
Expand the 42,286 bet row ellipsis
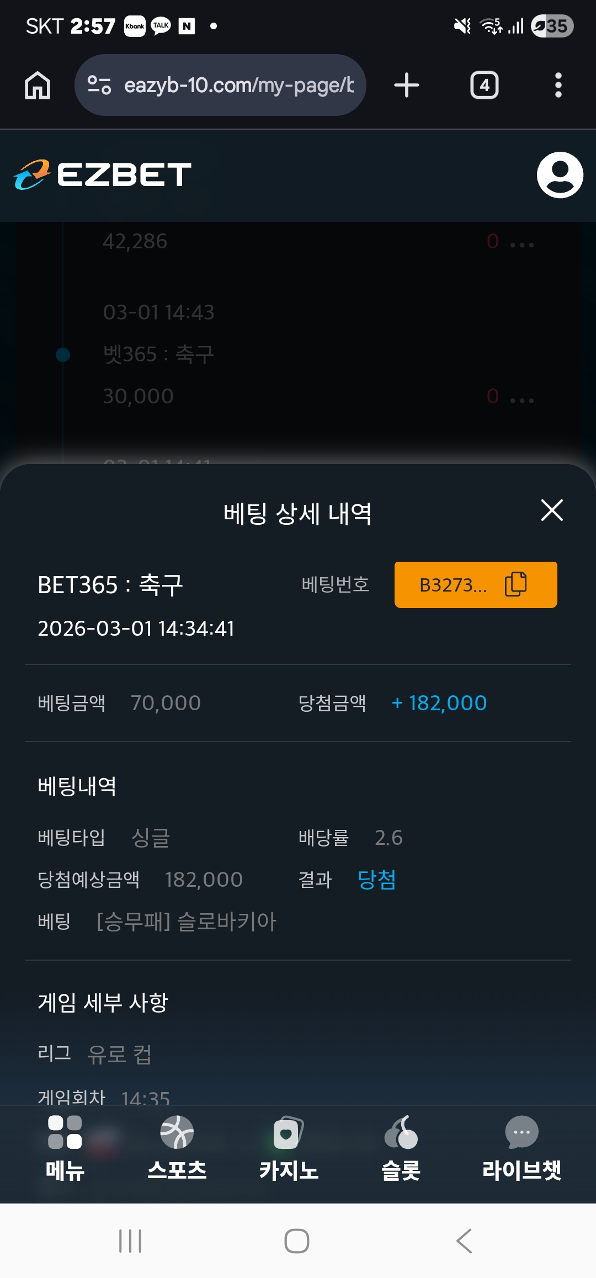click(x=521, y=244)
